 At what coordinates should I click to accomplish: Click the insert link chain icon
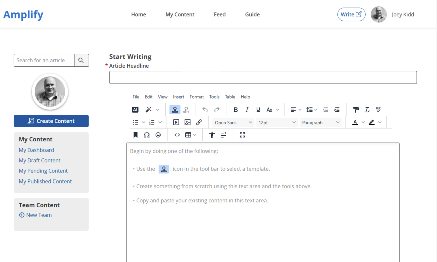[199, 122]
